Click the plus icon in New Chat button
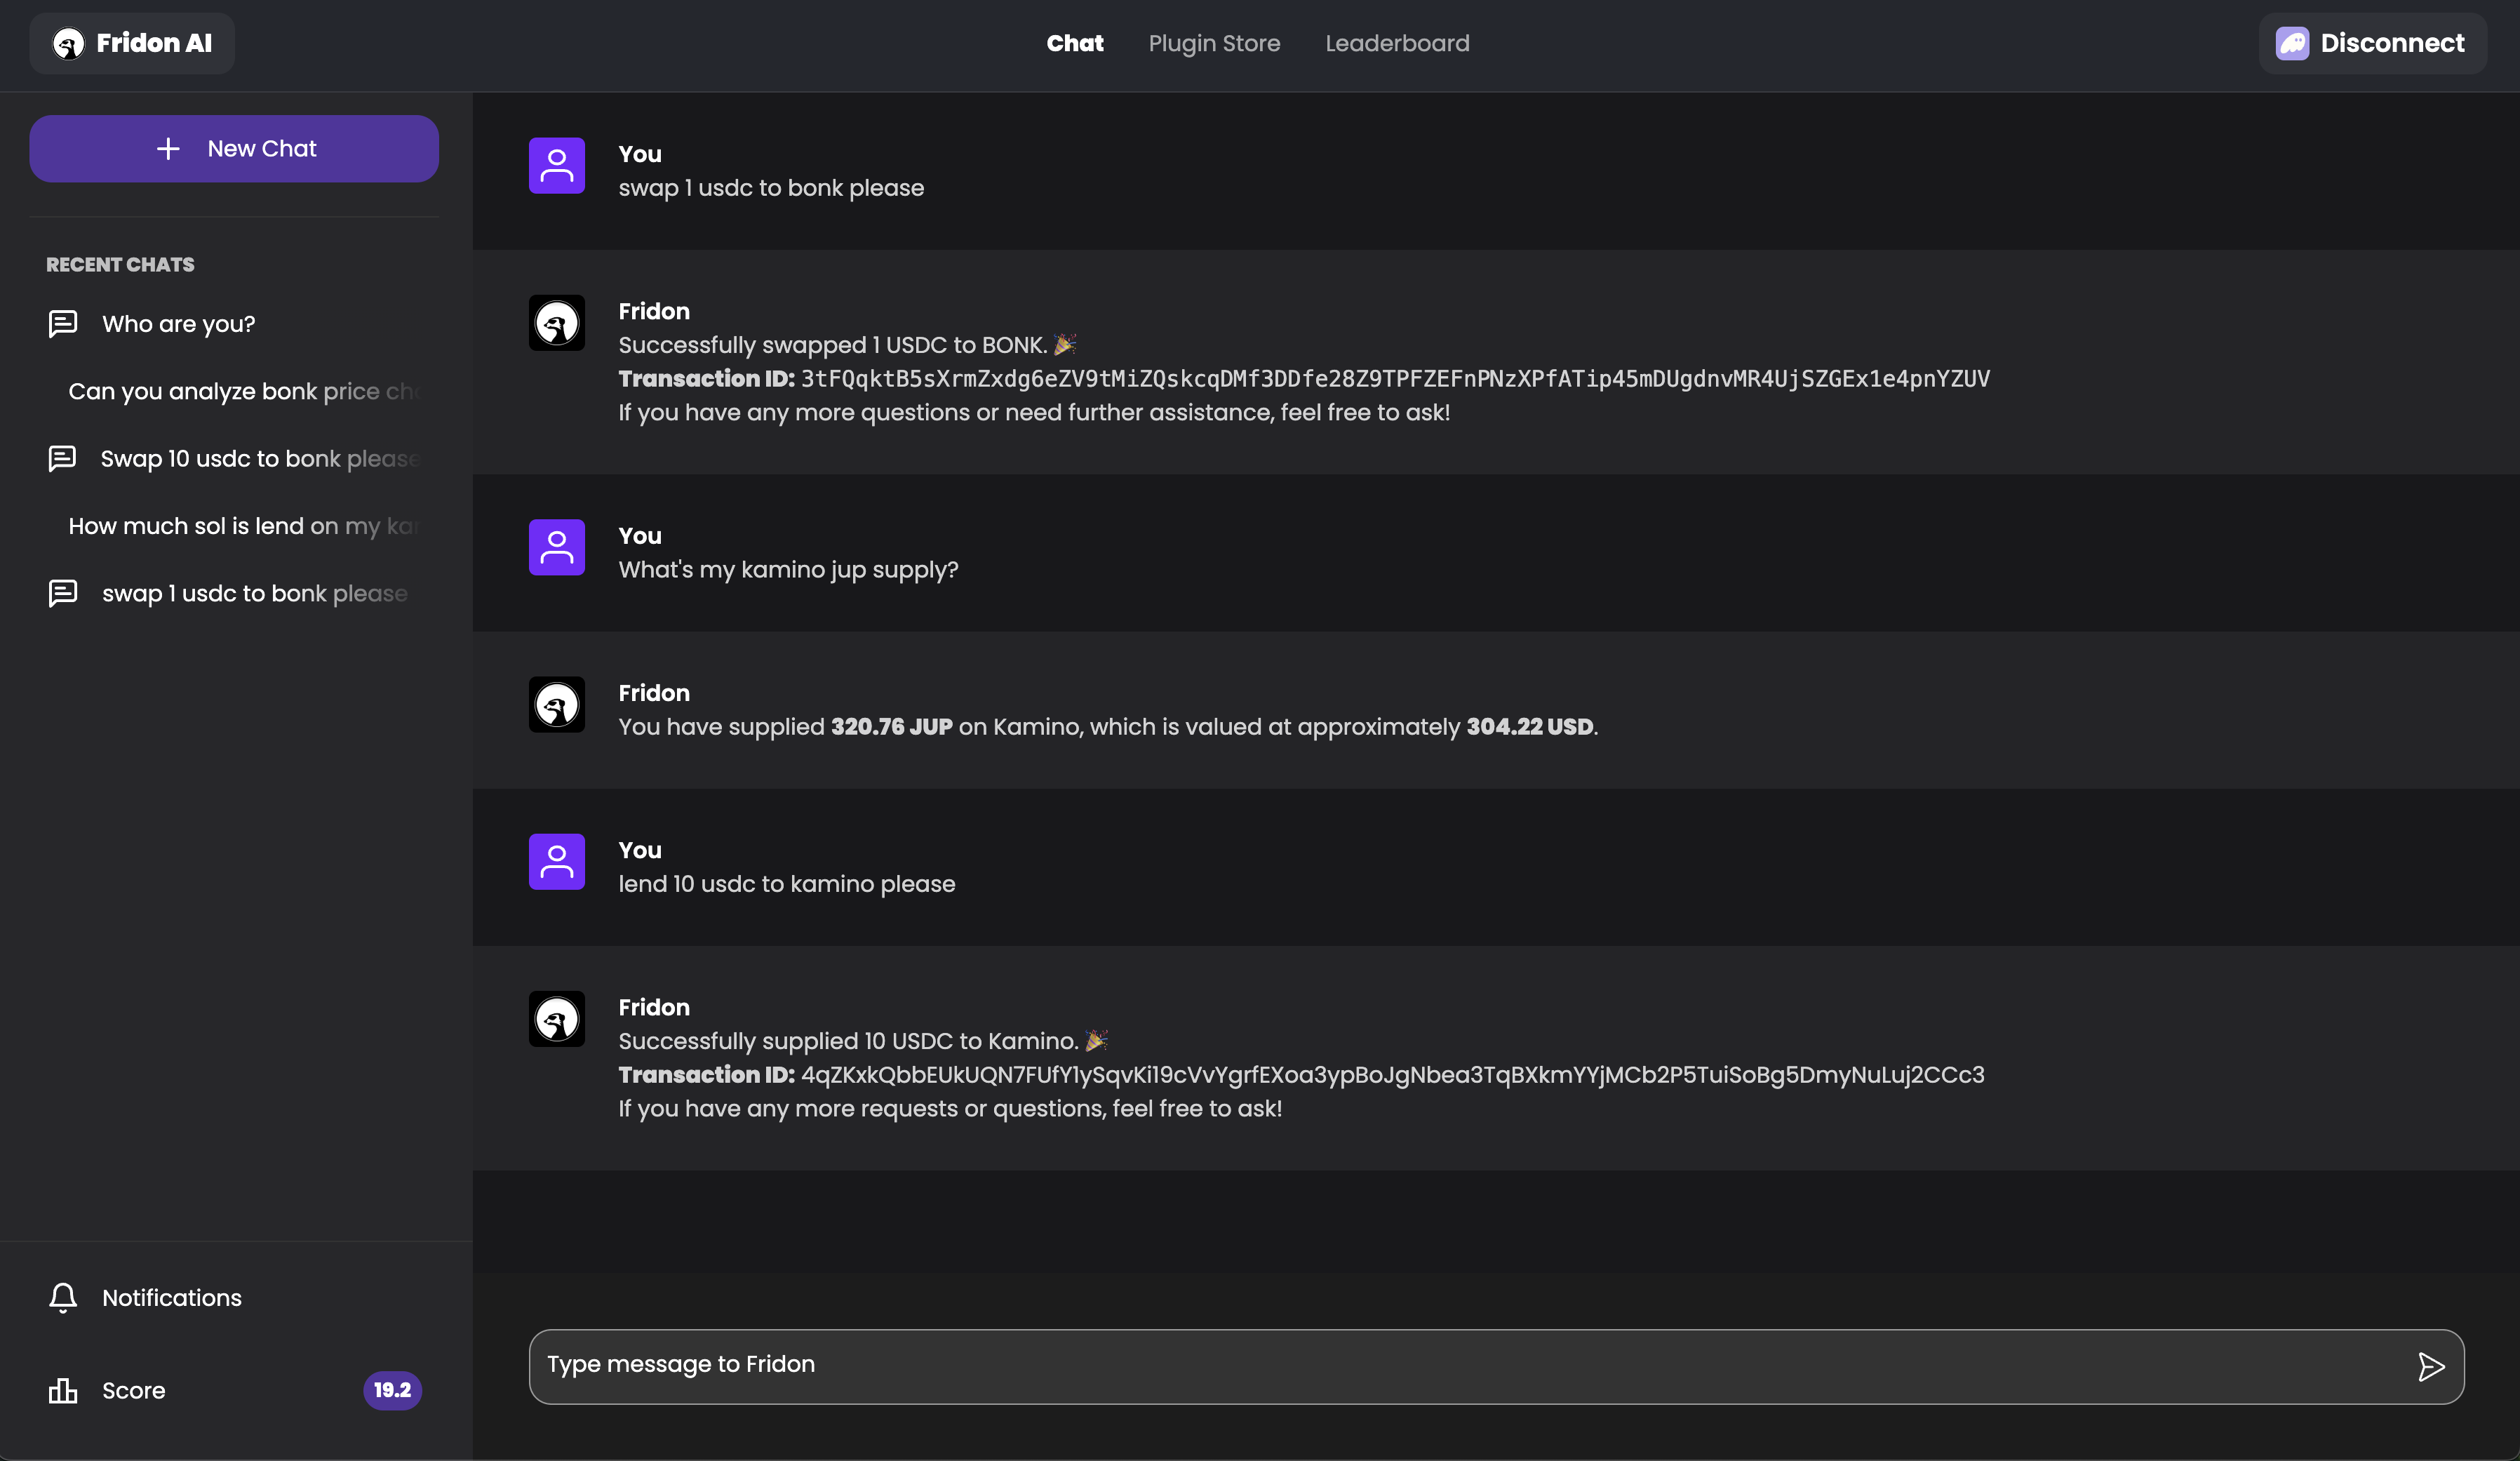 [x=168, y=148]
